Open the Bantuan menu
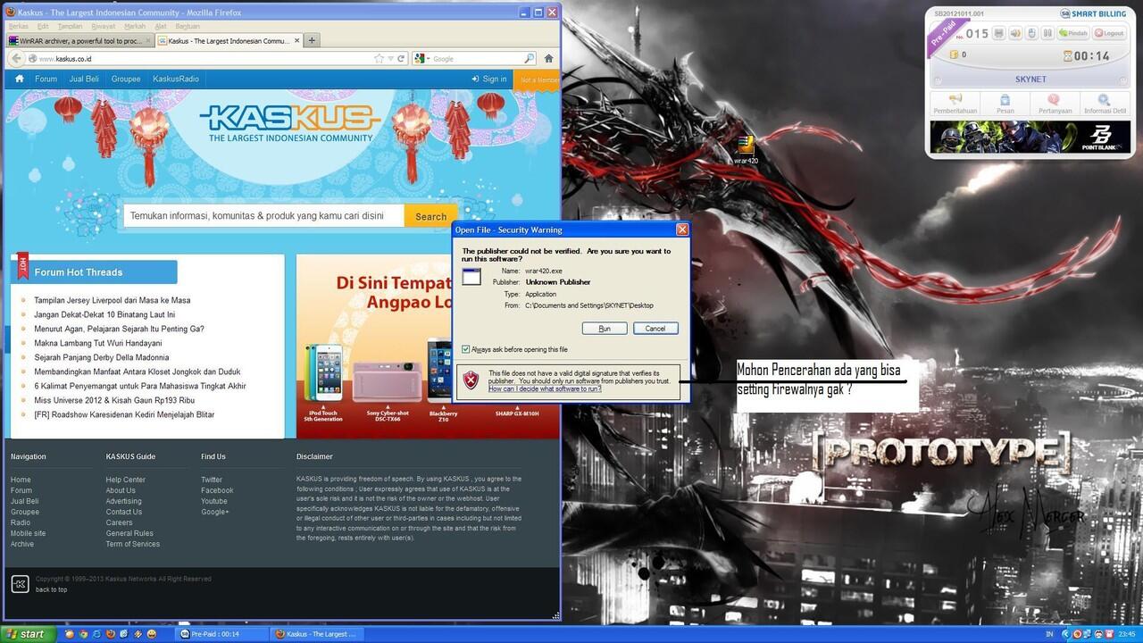 point(188,26)
